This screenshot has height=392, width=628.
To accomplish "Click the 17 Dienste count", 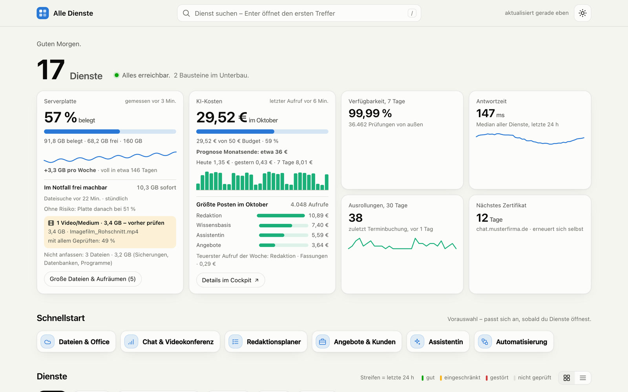I will pos(69,71).
